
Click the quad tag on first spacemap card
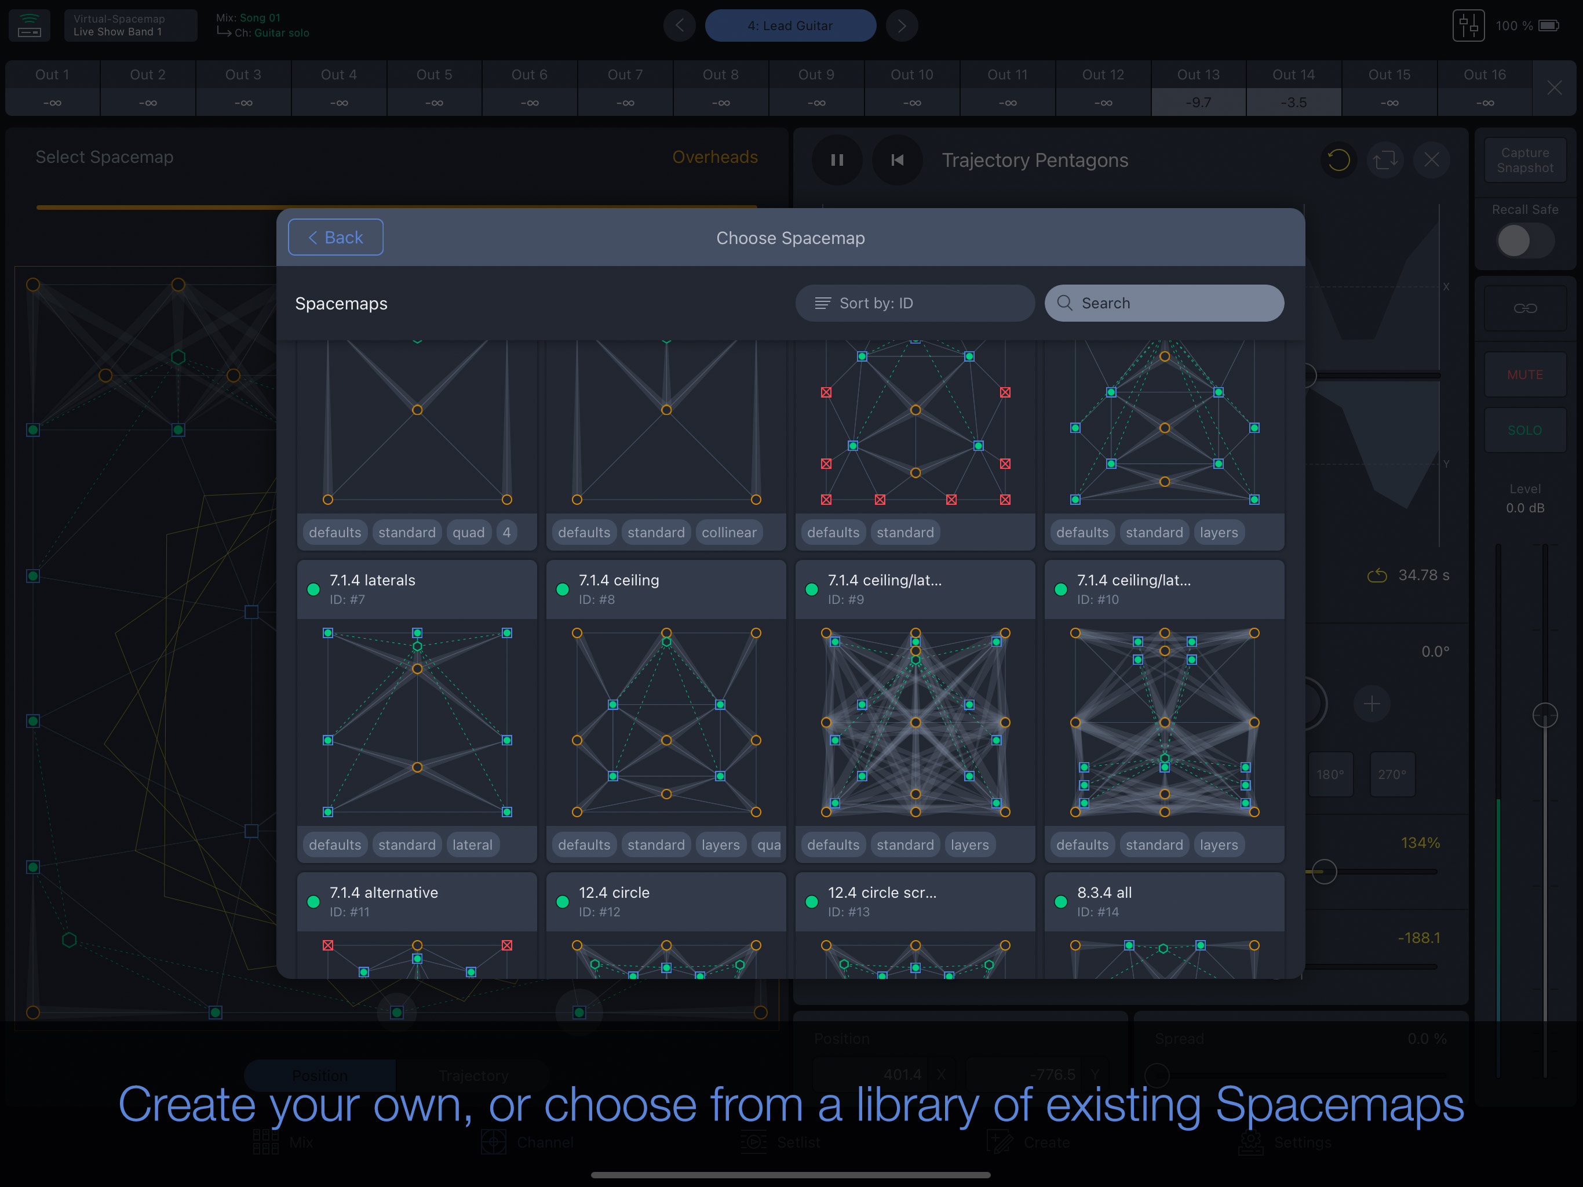click(x=469, y=532)
